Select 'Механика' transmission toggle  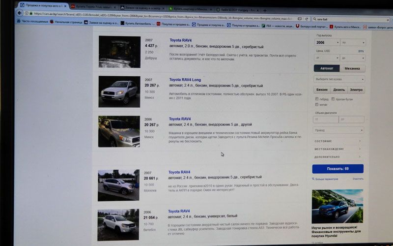(352, 68)
